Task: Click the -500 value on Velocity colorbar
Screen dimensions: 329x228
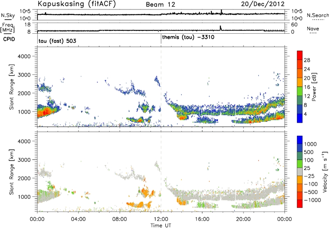Action: pos(310,192)
